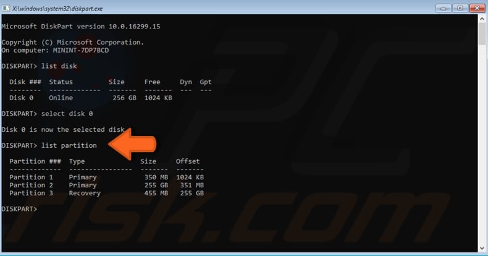Minimize the diskpart.exe window
The height and width of the screenshot is (256, 488).
[x=444, y=8]
